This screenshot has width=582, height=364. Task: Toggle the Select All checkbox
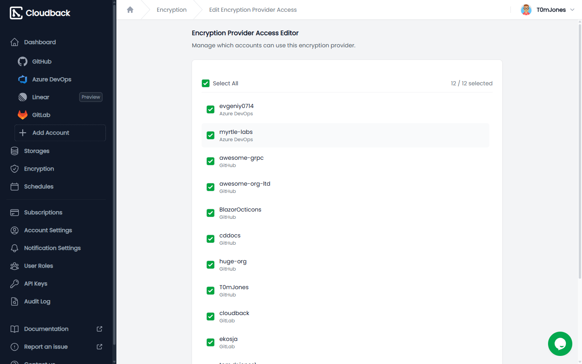coord(206,83)
